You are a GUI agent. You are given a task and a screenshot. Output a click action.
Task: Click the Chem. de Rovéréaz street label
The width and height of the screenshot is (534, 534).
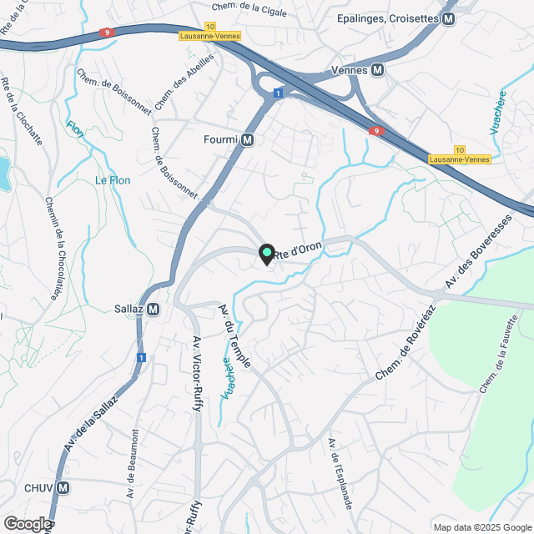click(406, 342)
